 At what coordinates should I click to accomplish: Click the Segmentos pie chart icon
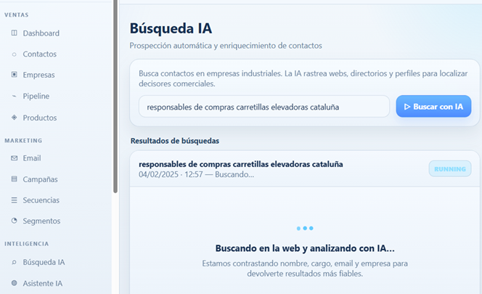pos(15,221)
